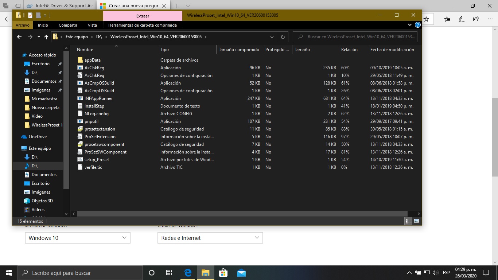Screen dimensions: 498x280
Task: Select the AsChkReg application file icon
Action: tap(81, 67)
